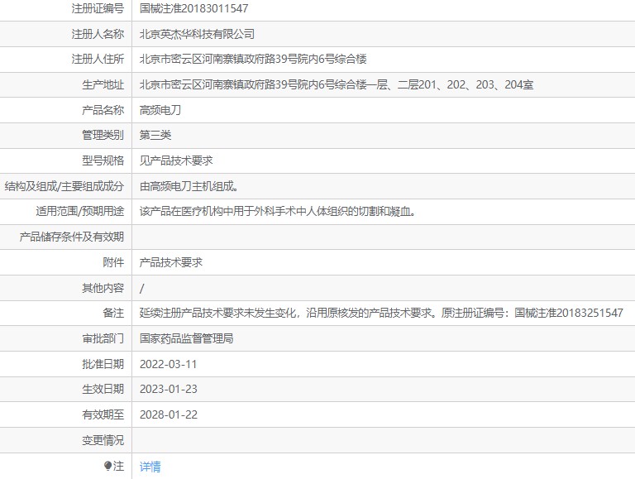Click the lightbulb icon beside 注

107,466
